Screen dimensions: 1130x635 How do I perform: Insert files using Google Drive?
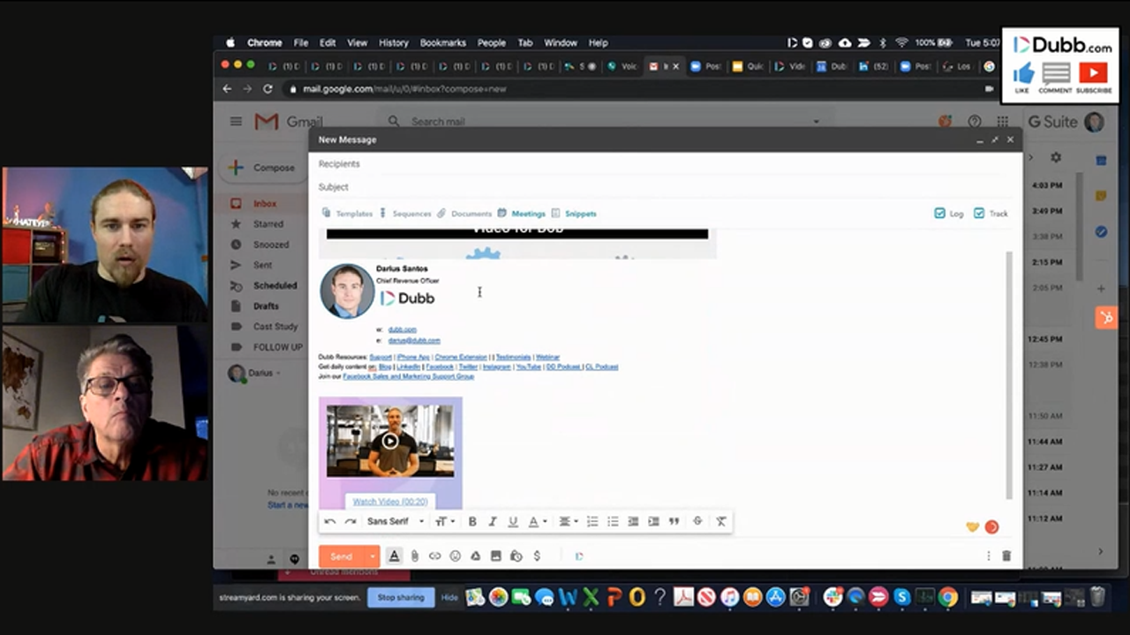pos(475,556)
